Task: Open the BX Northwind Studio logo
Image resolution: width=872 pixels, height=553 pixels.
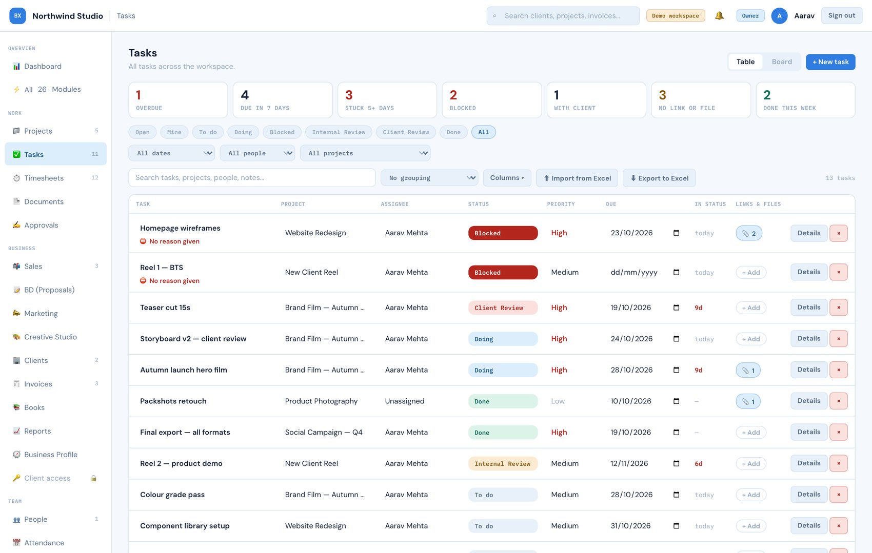Action: (17, 16)
